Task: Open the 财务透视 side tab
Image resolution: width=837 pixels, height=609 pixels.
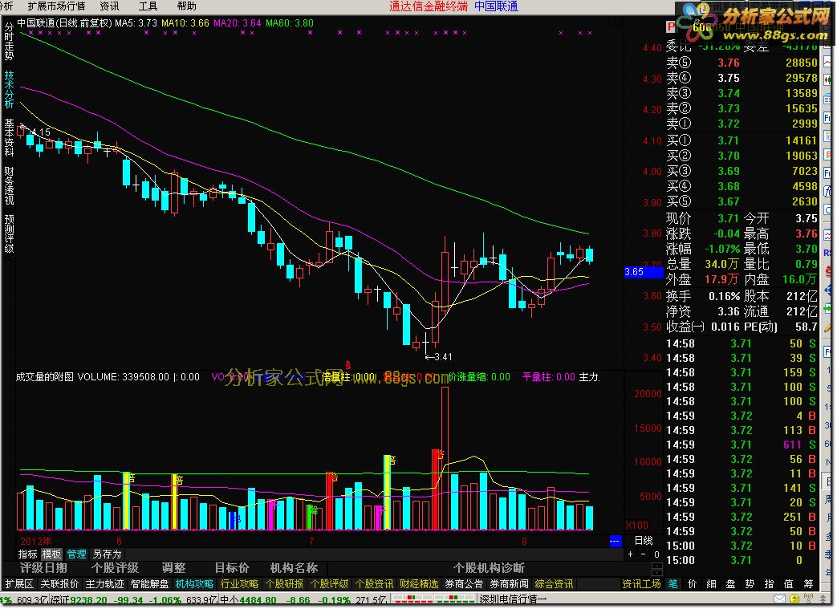Action: pyautogui.click(x=9, y=185)
